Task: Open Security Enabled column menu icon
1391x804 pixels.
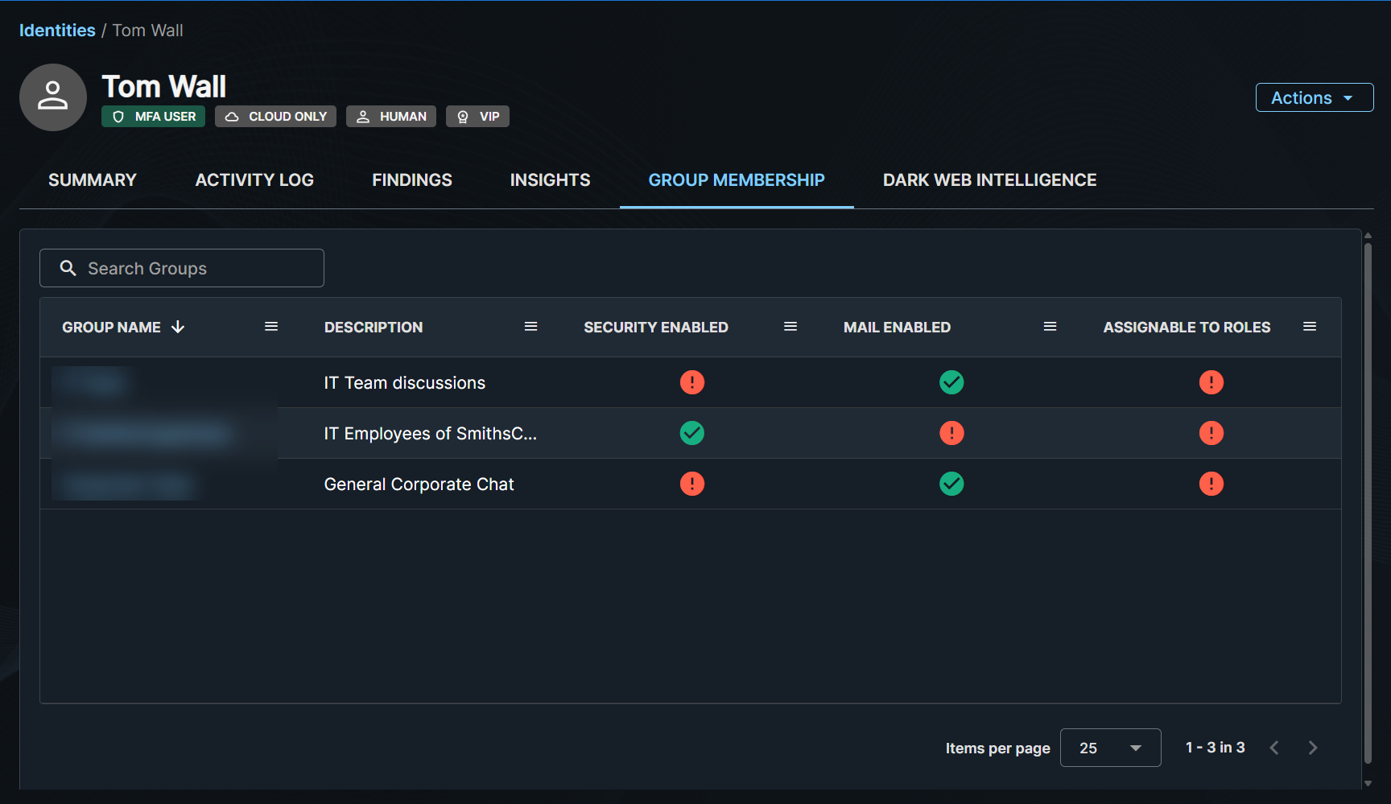Action: point(790,327)
